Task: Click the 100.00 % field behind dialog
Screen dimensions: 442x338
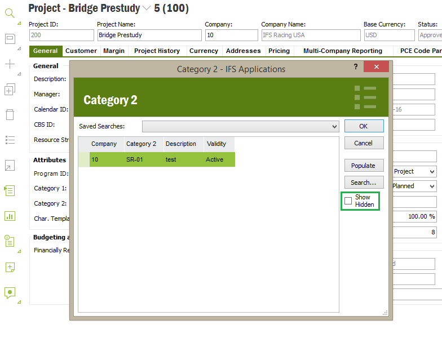Action: (x=415, y=216)
